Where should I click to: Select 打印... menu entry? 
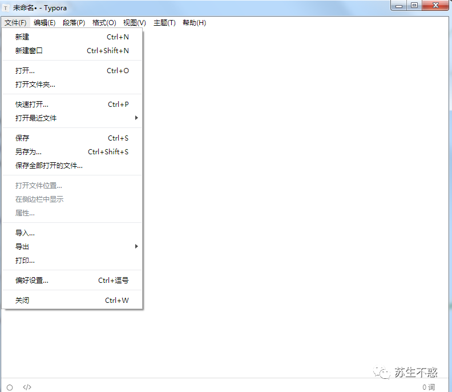pyautogui.click(x=72, y=261)
